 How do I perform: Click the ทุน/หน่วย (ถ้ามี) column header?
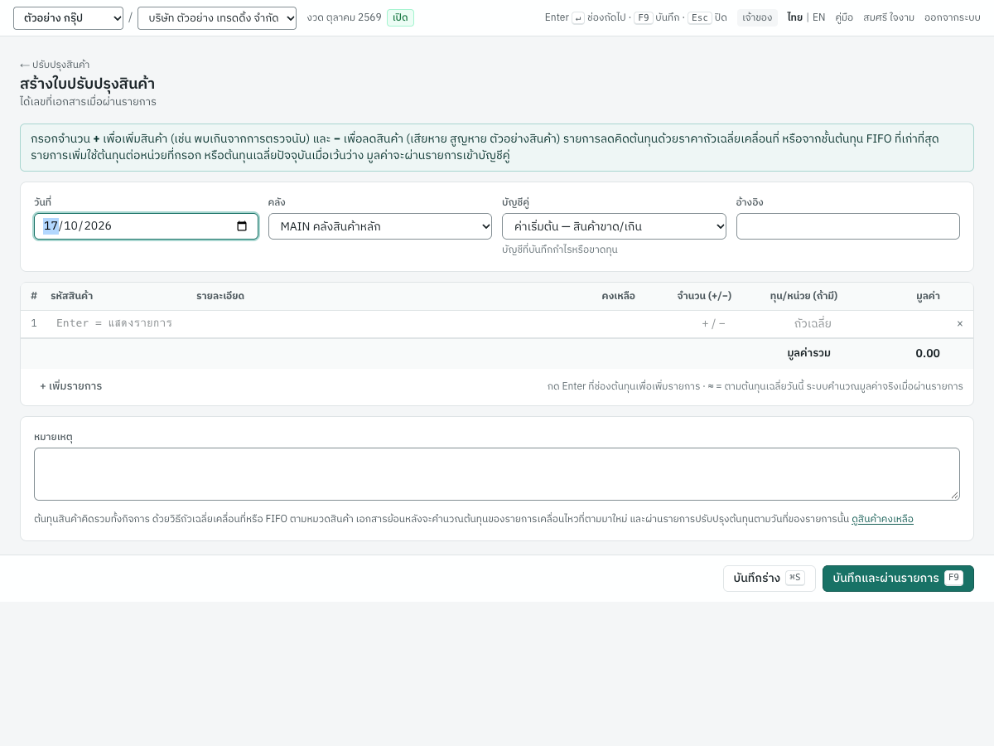coord(803,296)
